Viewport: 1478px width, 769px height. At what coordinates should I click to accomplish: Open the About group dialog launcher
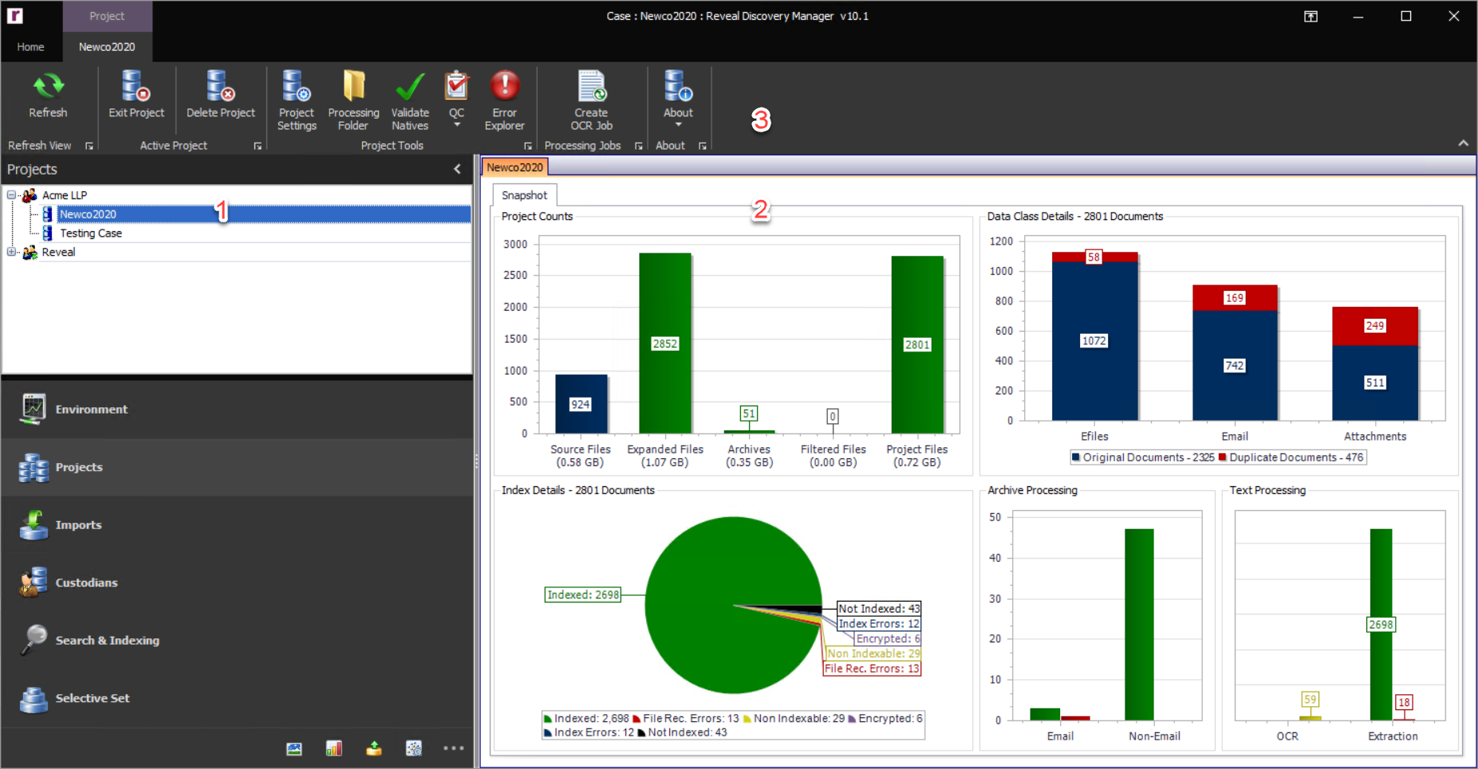point(702,146)
